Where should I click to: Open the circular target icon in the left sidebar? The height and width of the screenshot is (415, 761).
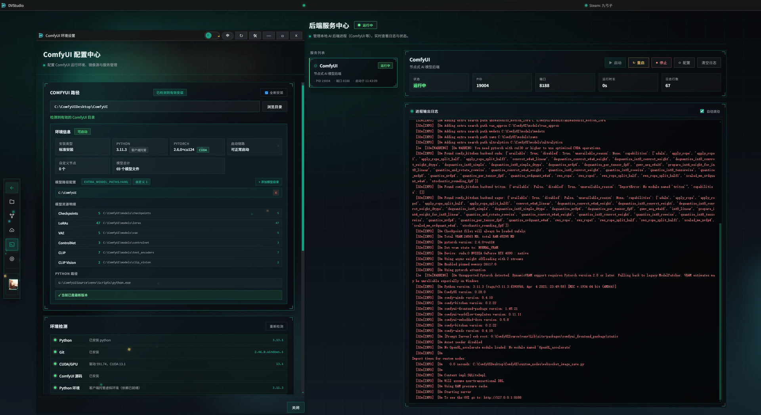point(12,259)
